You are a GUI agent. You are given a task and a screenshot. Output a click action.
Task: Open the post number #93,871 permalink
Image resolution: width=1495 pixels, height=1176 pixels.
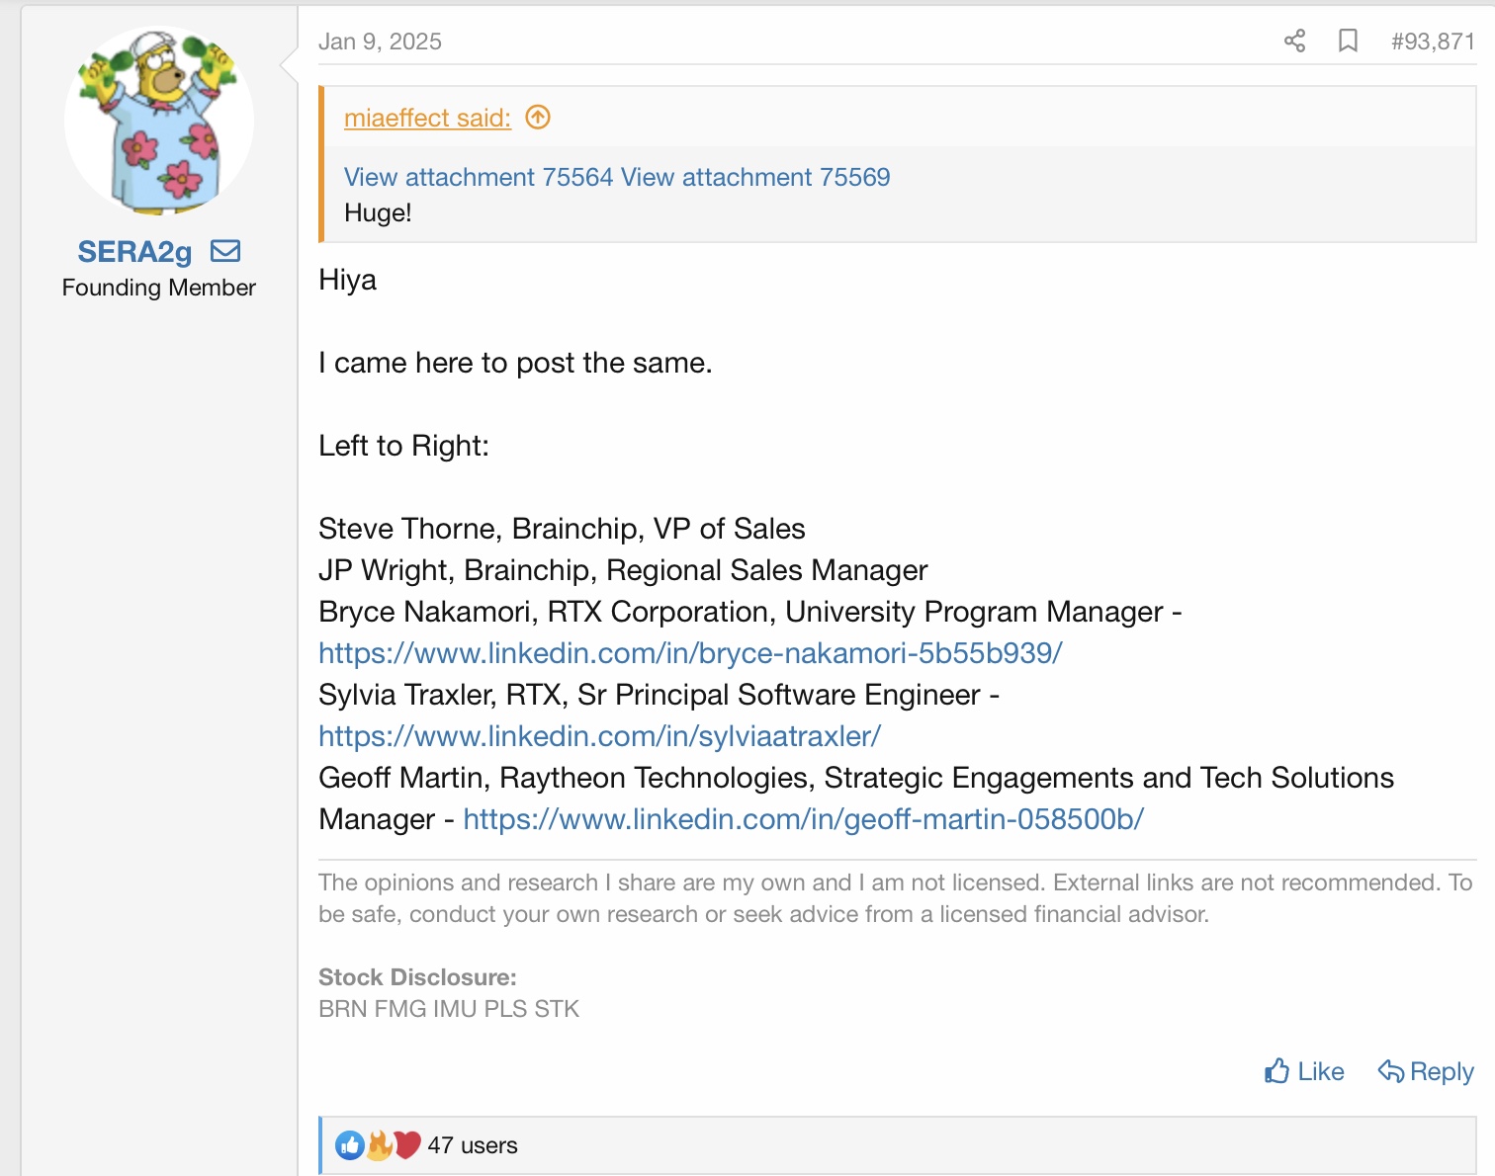pyautogui.click(x=1432, y=42)
